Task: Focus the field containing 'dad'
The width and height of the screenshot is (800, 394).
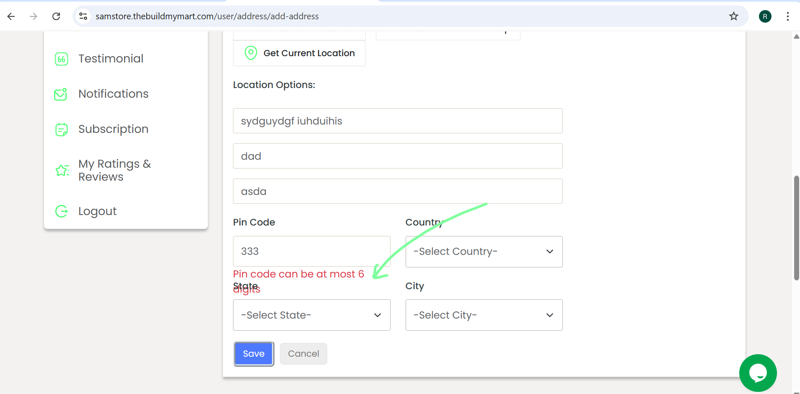Action: tap(398, 156)
